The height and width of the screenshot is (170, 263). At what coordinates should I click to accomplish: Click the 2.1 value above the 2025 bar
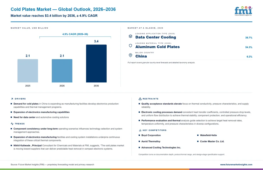(28, 56)
